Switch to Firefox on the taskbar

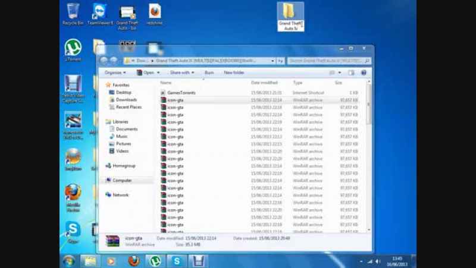(133, 261)
